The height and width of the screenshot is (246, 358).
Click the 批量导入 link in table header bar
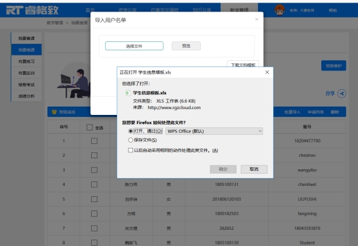point(292,112)
